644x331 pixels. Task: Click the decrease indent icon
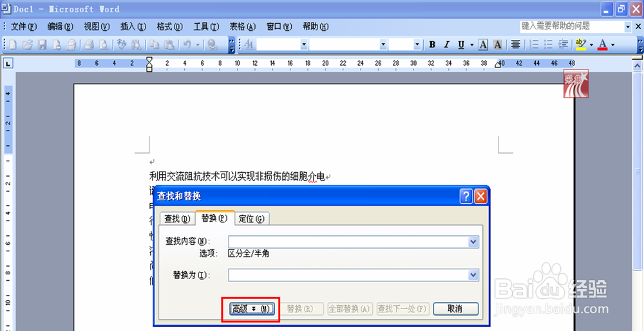(563, 44)
